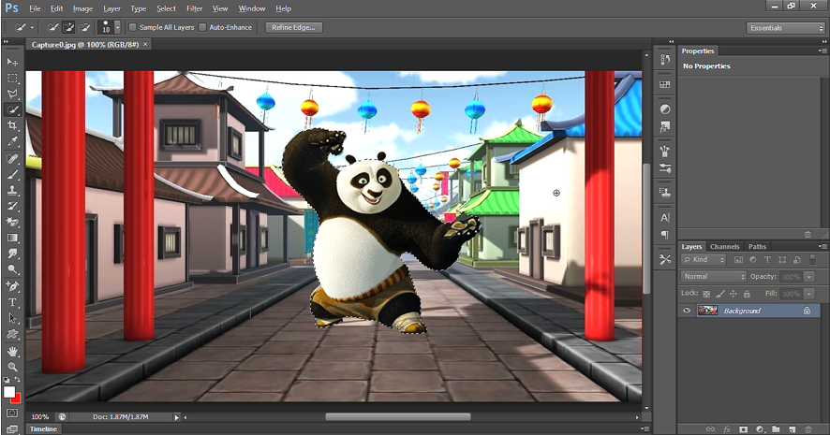Viewport: 830px width, 435px height.
Task: Open the Brush Presets panel icon
Action: click(x=665, y=168)
